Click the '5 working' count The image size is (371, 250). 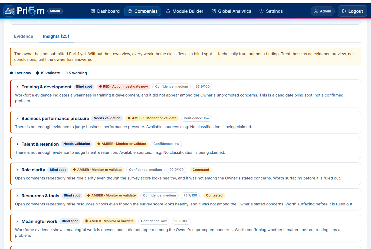coord(76,73)
